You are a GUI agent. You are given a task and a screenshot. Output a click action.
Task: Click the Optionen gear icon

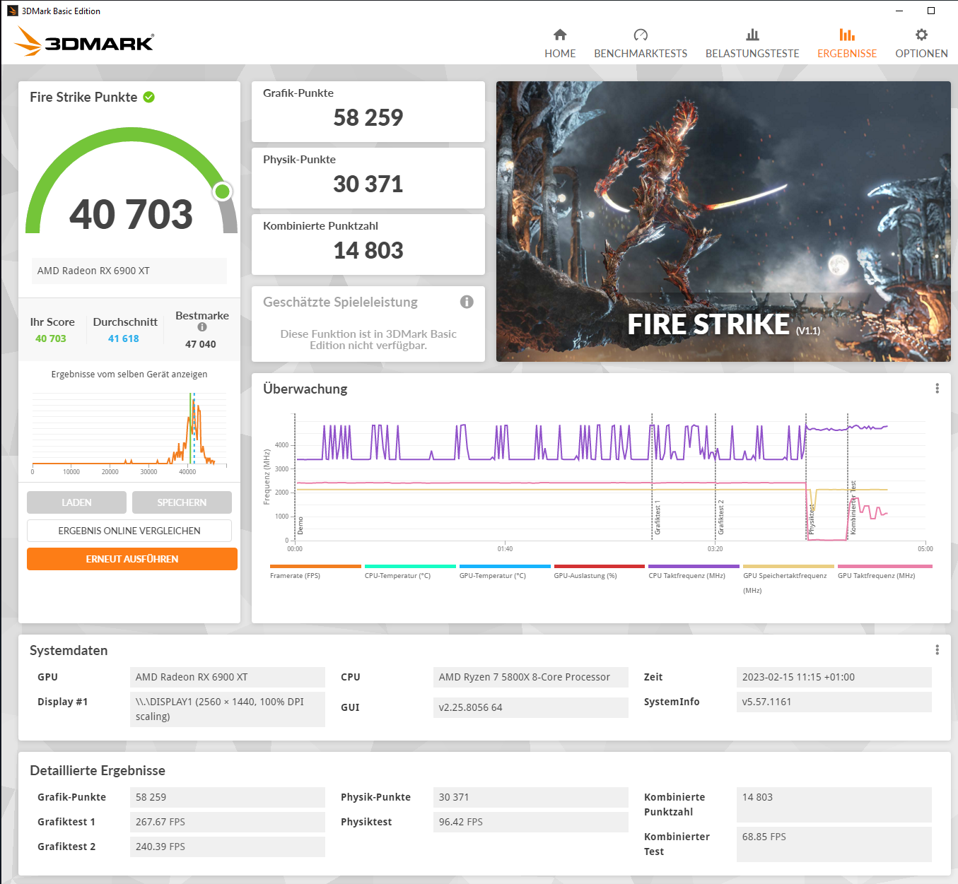921,35
